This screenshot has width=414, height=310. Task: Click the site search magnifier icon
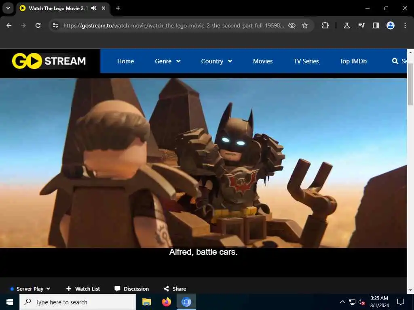(395, 61)
